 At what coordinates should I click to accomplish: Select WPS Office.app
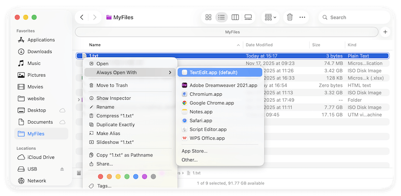tap(220, 138)
